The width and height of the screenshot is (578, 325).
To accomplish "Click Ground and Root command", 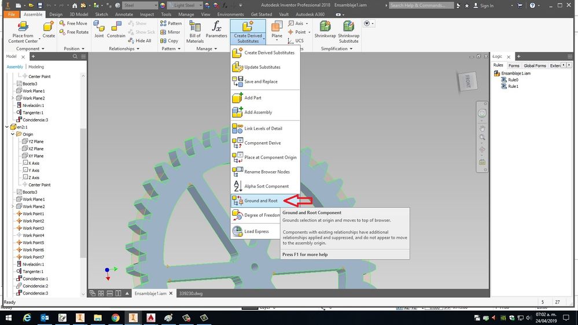I will 265,201.
